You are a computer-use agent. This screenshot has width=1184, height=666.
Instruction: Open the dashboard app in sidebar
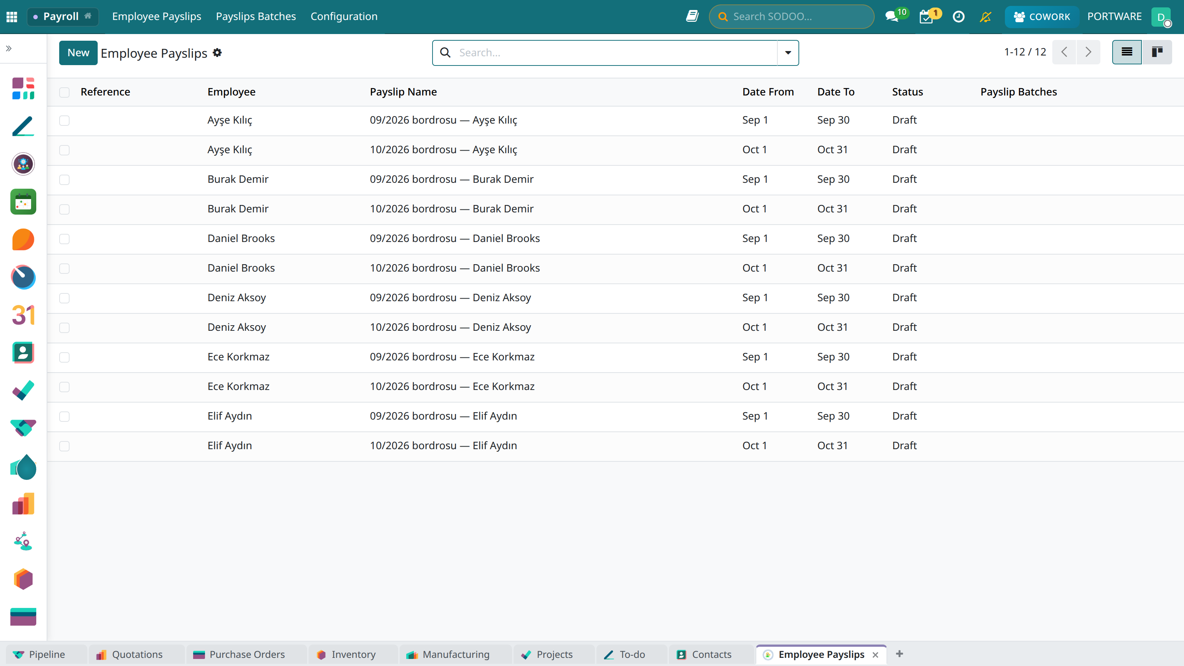click(23, 88)
